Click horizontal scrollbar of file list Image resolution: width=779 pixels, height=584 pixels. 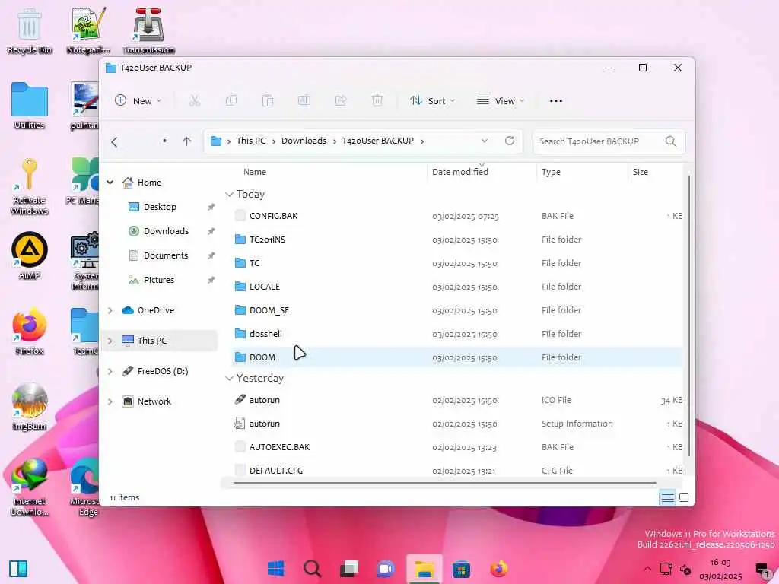coord(444,482)
